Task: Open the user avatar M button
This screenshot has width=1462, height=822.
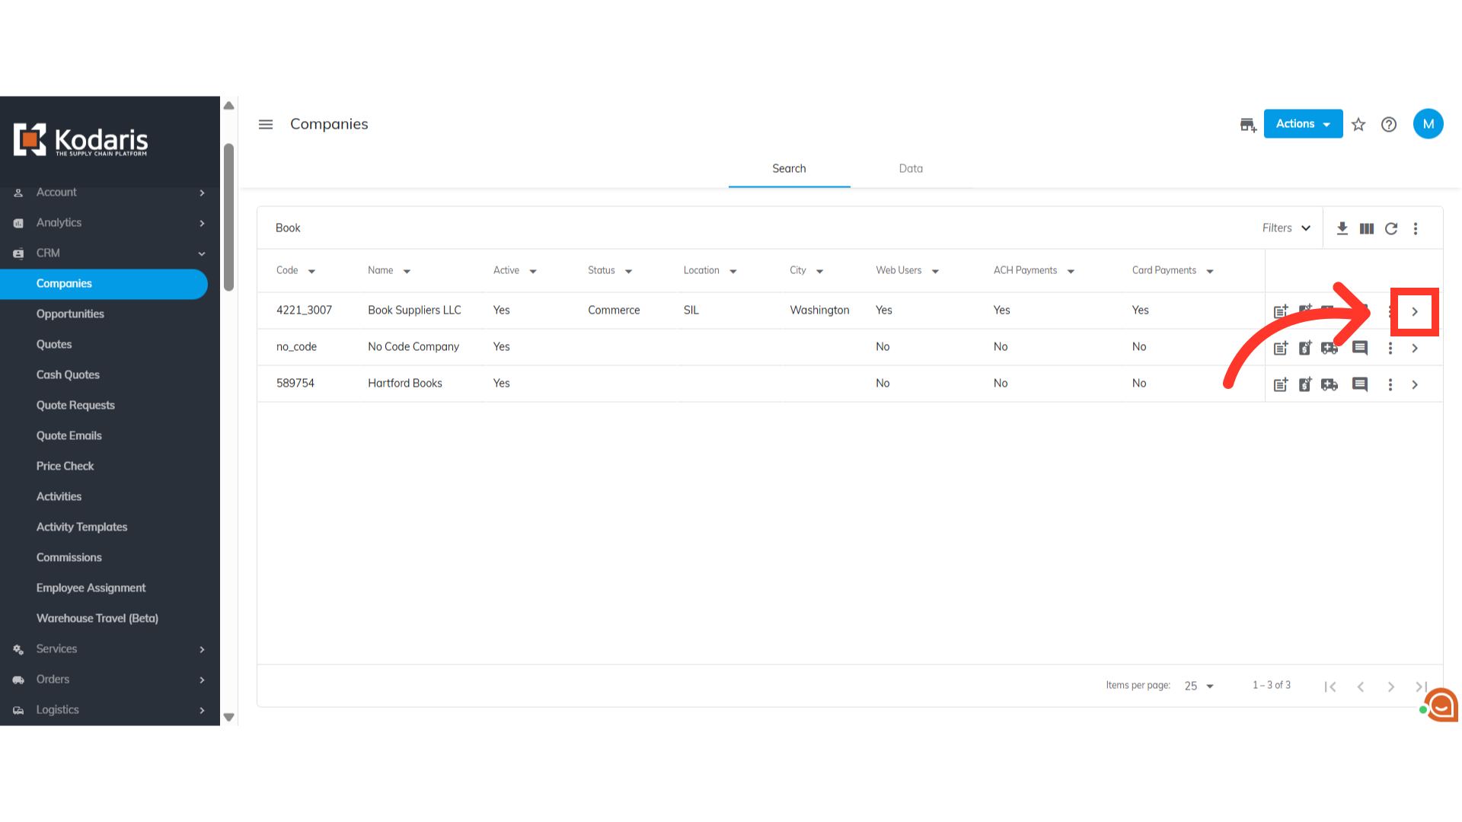Action: [x=1428, y=124]
